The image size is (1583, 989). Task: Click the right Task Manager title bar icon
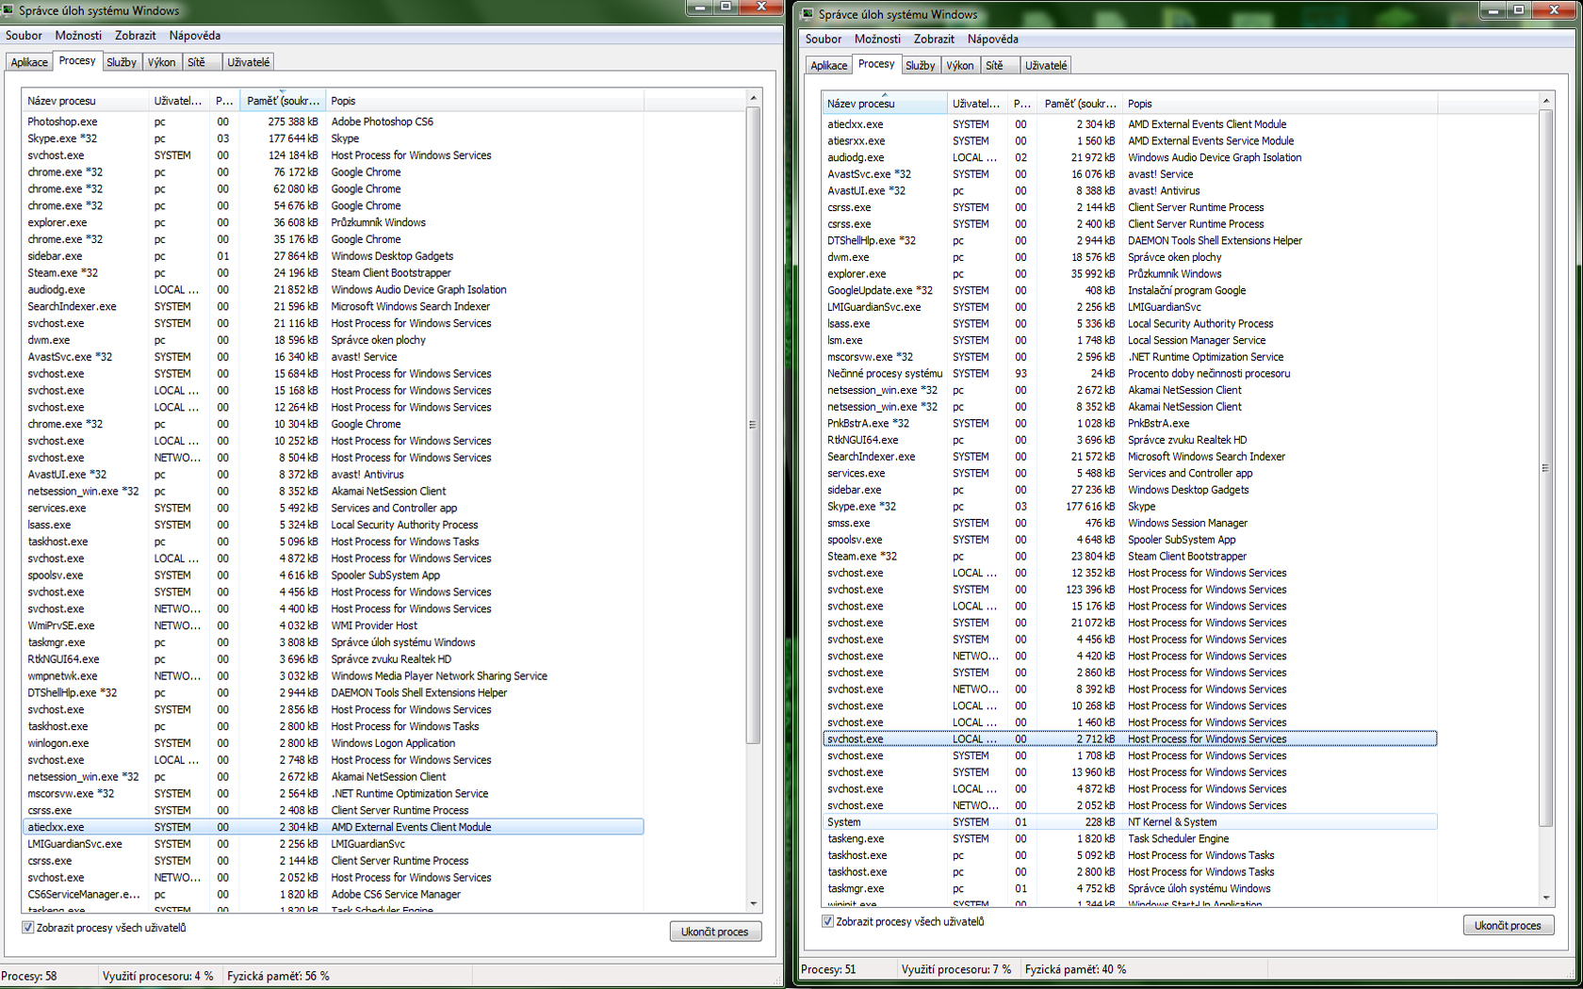point(808,14)
